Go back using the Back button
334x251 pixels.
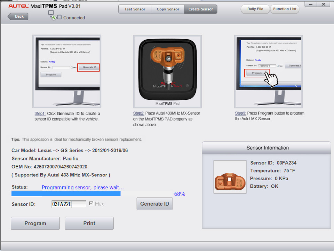click(x=18, y=16)
